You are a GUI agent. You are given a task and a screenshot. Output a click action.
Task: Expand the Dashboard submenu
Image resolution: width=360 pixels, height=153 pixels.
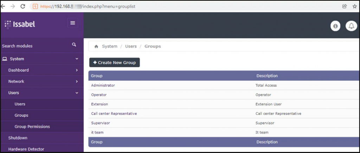(77, 70)
